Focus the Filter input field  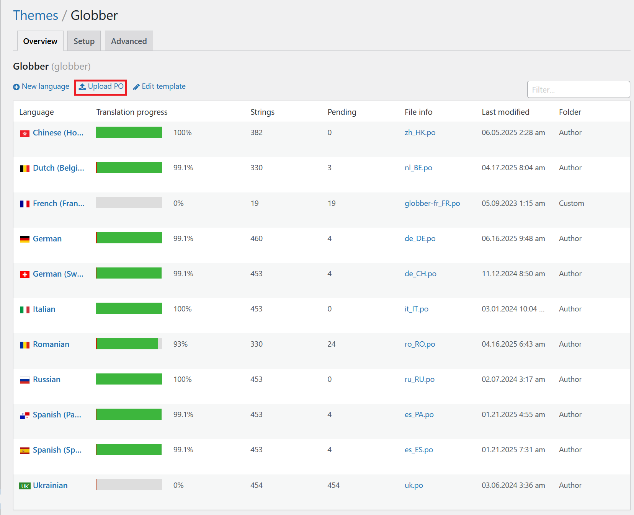click(578, 90)
